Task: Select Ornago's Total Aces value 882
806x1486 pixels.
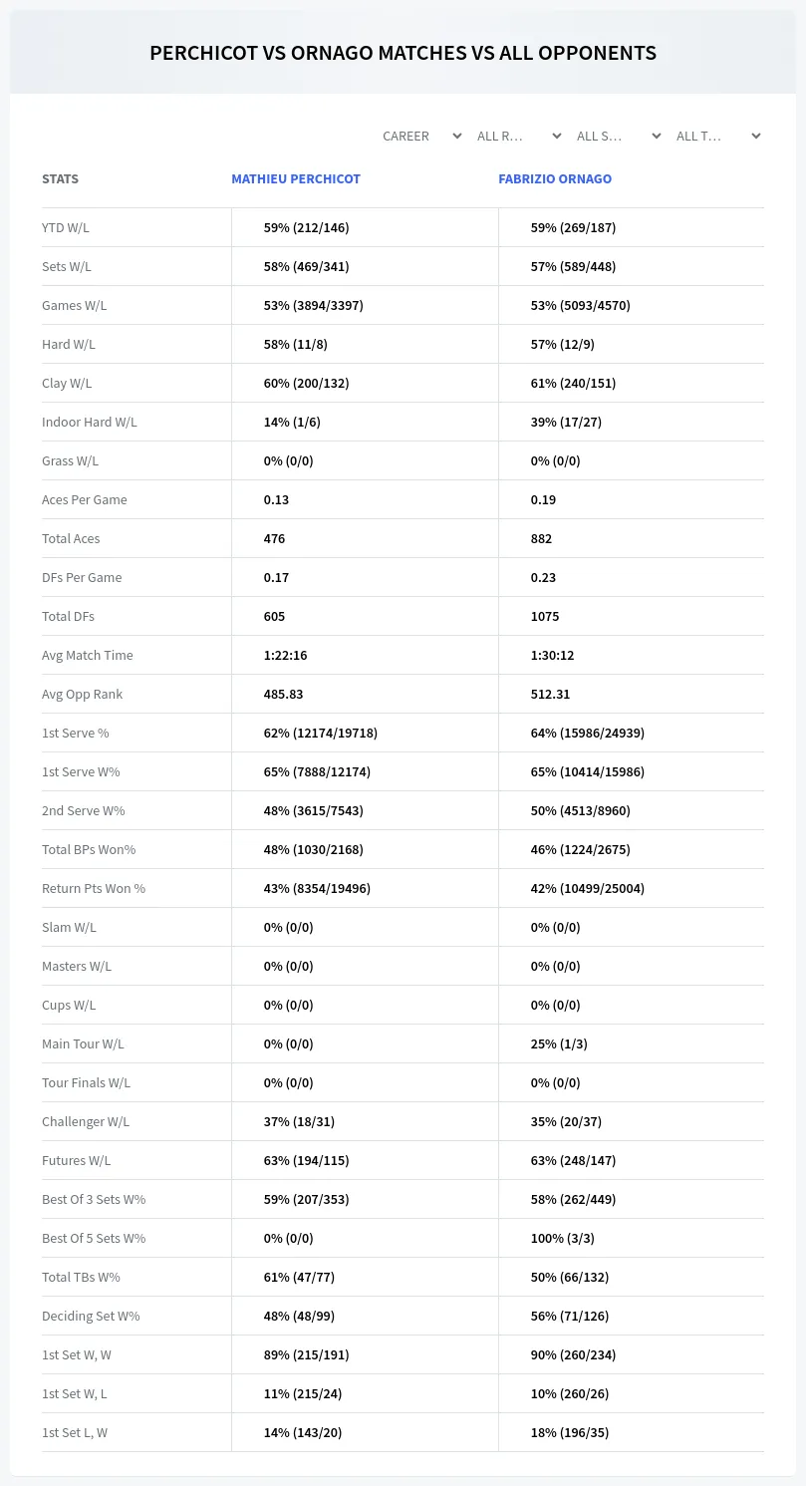Action: [x=541, y=538]
